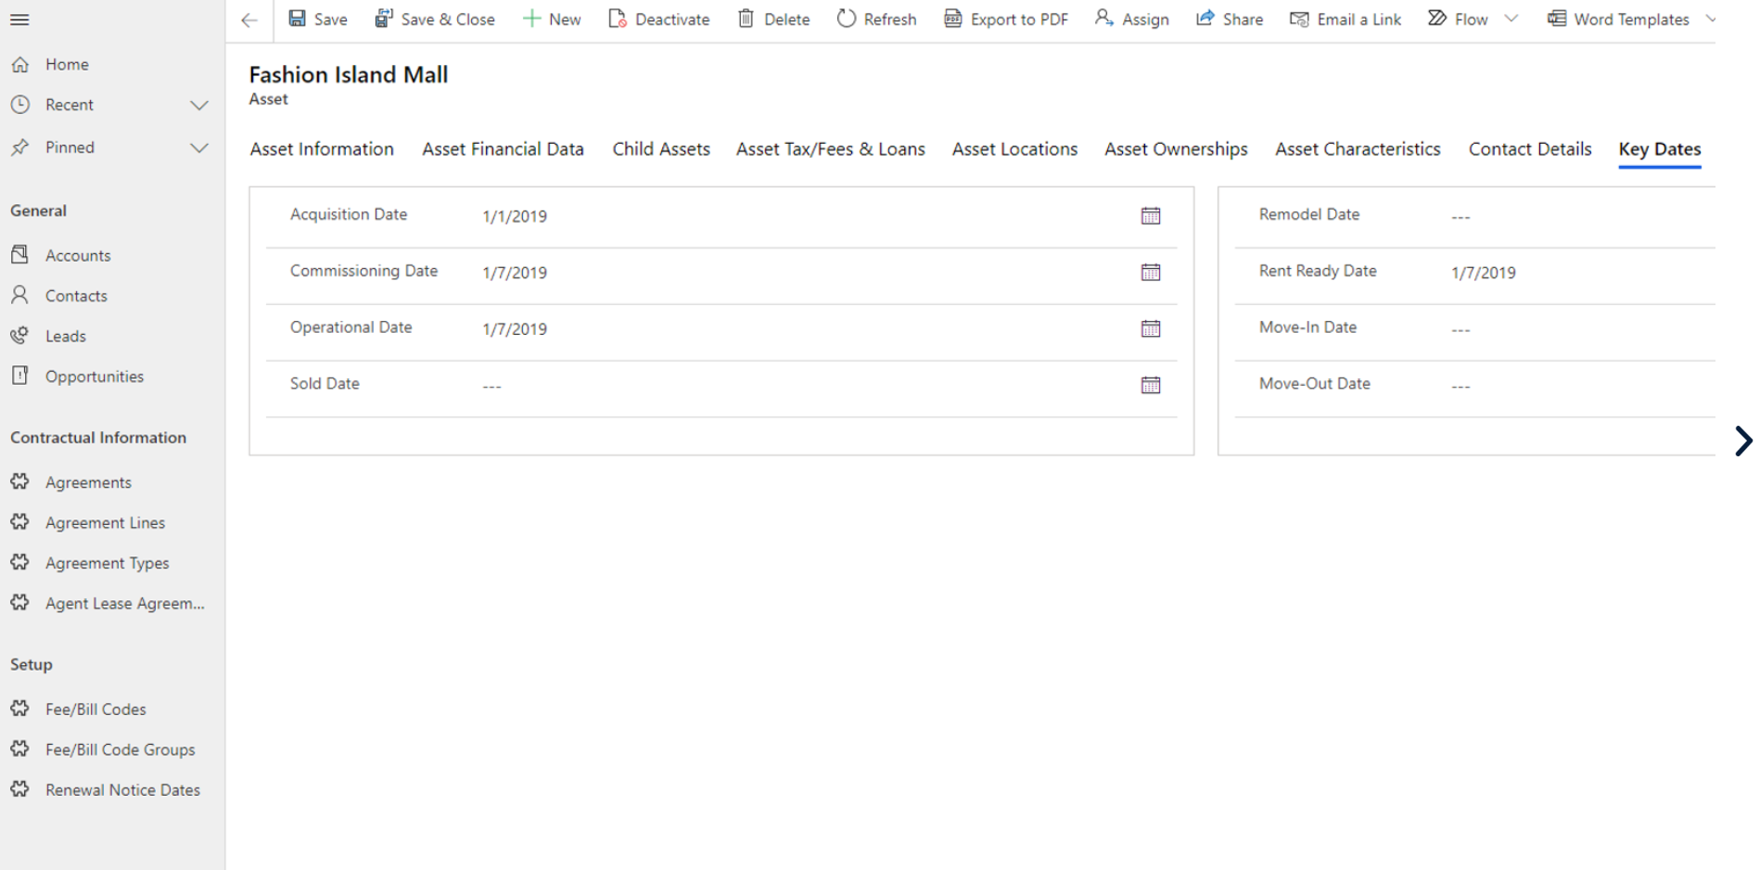Screen dimensions: 1760x870
Task: Open the Acquisition Date calendar picker
Action: coord(1150,215)
